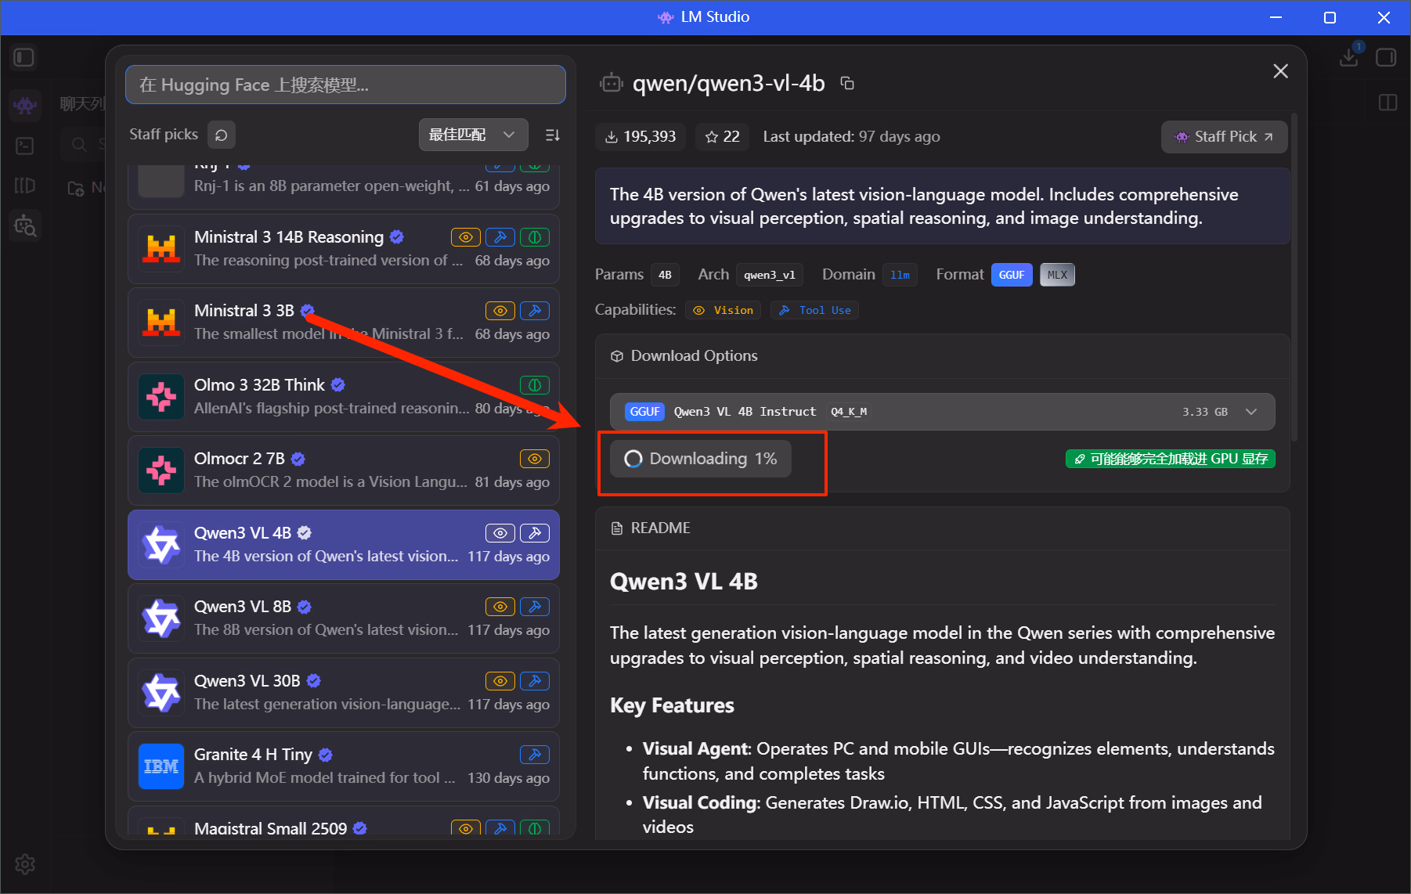Select the Qwen3 VL 30B model title
The height and width of the screenshot is (894, 1411).
(x=247, y=681)
